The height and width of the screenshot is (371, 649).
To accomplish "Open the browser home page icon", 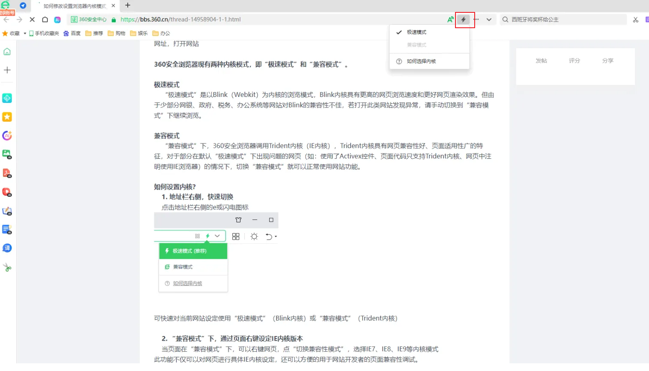I will pos(45,20).
